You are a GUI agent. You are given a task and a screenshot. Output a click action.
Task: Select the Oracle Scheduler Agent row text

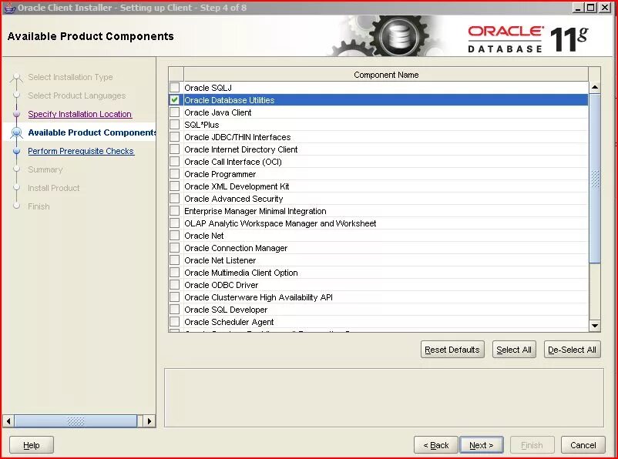click(229, 321)
